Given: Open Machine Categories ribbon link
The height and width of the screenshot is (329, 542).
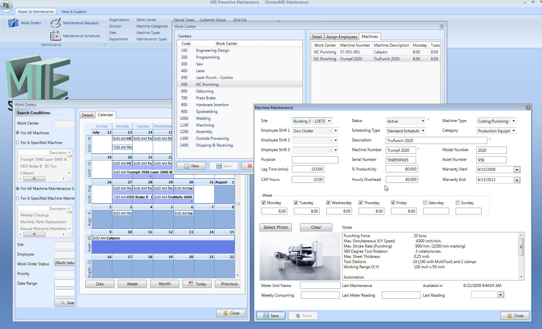Looking at the screenshot, I should 152,26.
